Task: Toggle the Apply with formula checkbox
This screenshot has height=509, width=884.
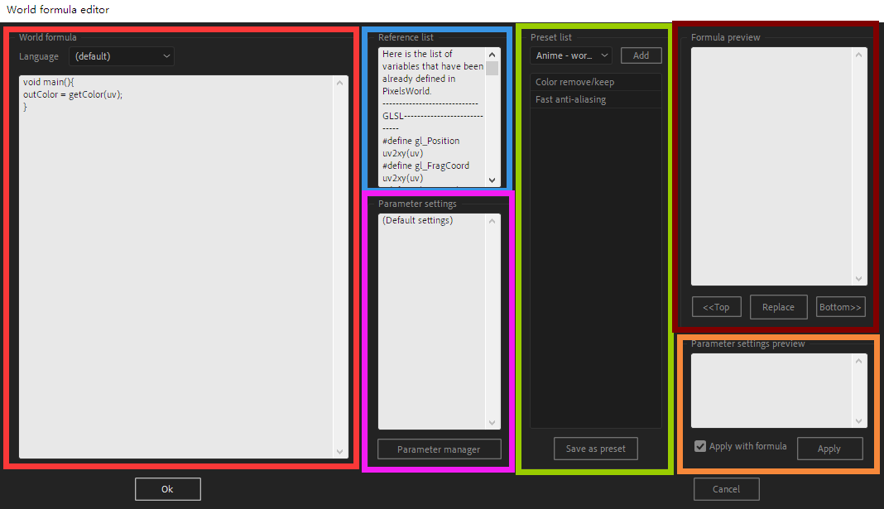Action: [x=700, y=446]
